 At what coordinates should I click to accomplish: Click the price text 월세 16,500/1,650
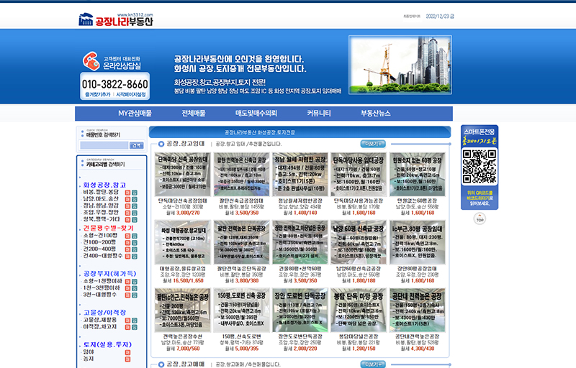[x=183, y=281]
